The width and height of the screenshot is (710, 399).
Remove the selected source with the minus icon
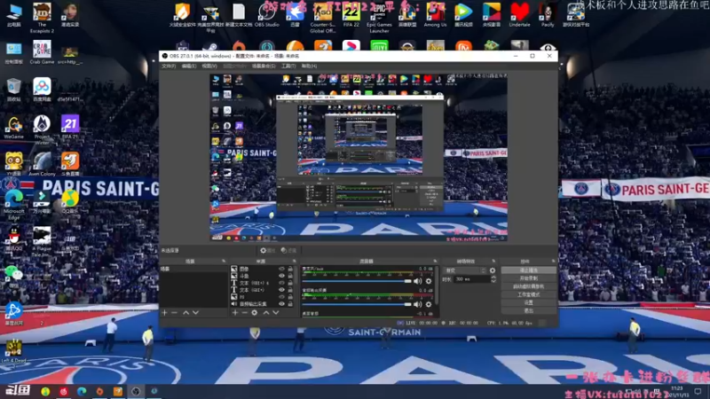point(245,313)
